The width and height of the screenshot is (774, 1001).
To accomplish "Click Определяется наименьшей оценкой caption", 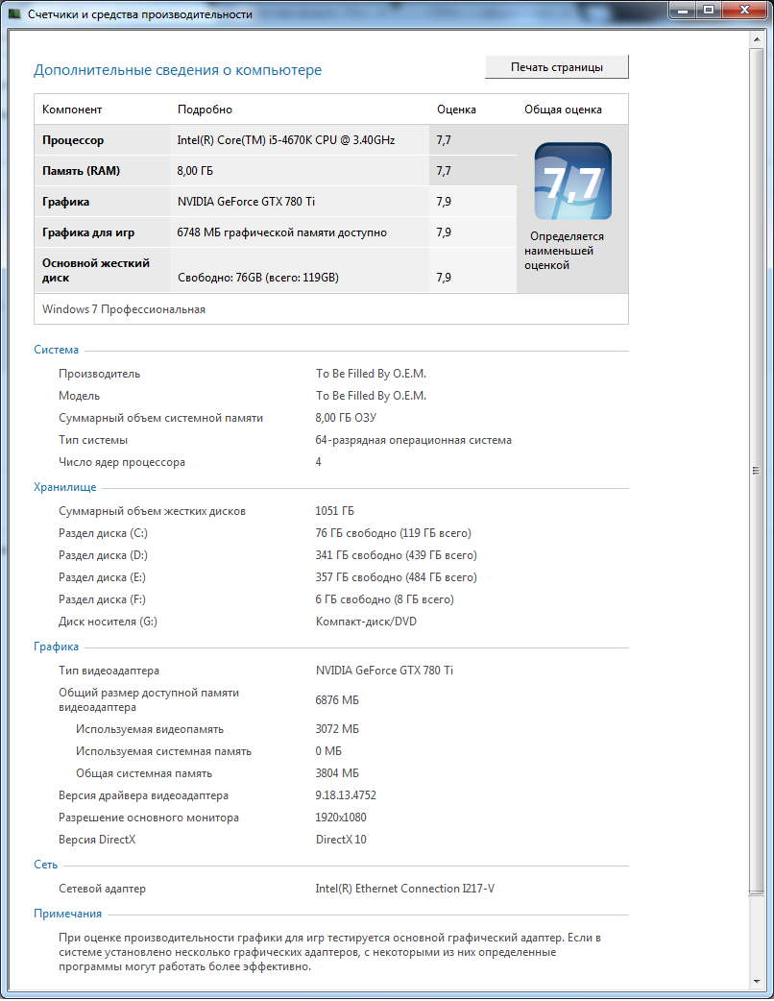I will point(564,251).
